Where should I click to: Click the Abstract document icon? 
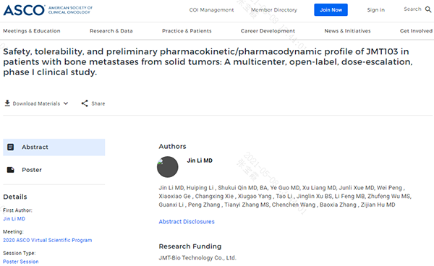coord(11,147)
